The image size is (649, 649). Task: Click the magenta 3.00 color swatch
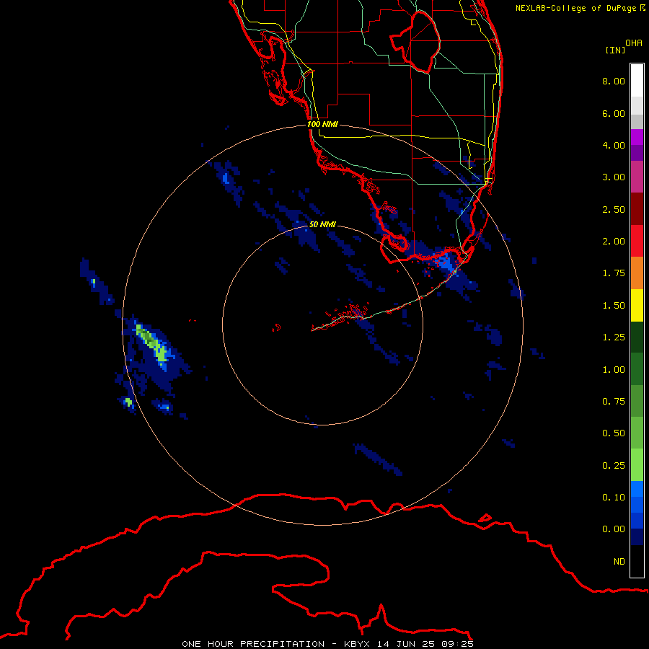point(637,177)
